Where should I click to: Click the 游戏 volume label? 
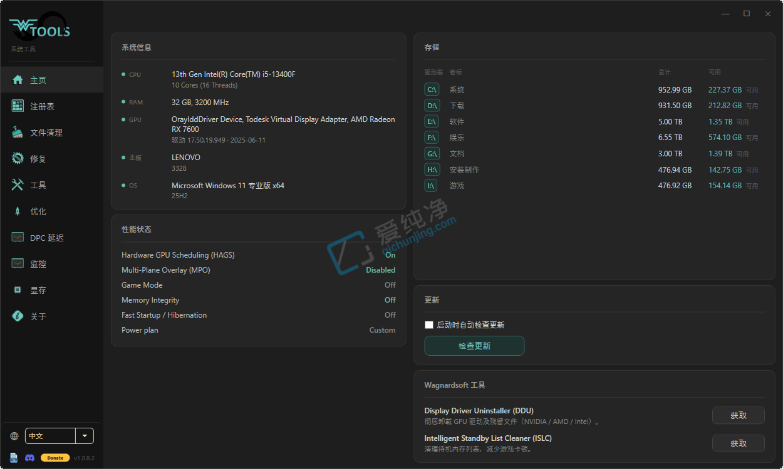(457, 186)
